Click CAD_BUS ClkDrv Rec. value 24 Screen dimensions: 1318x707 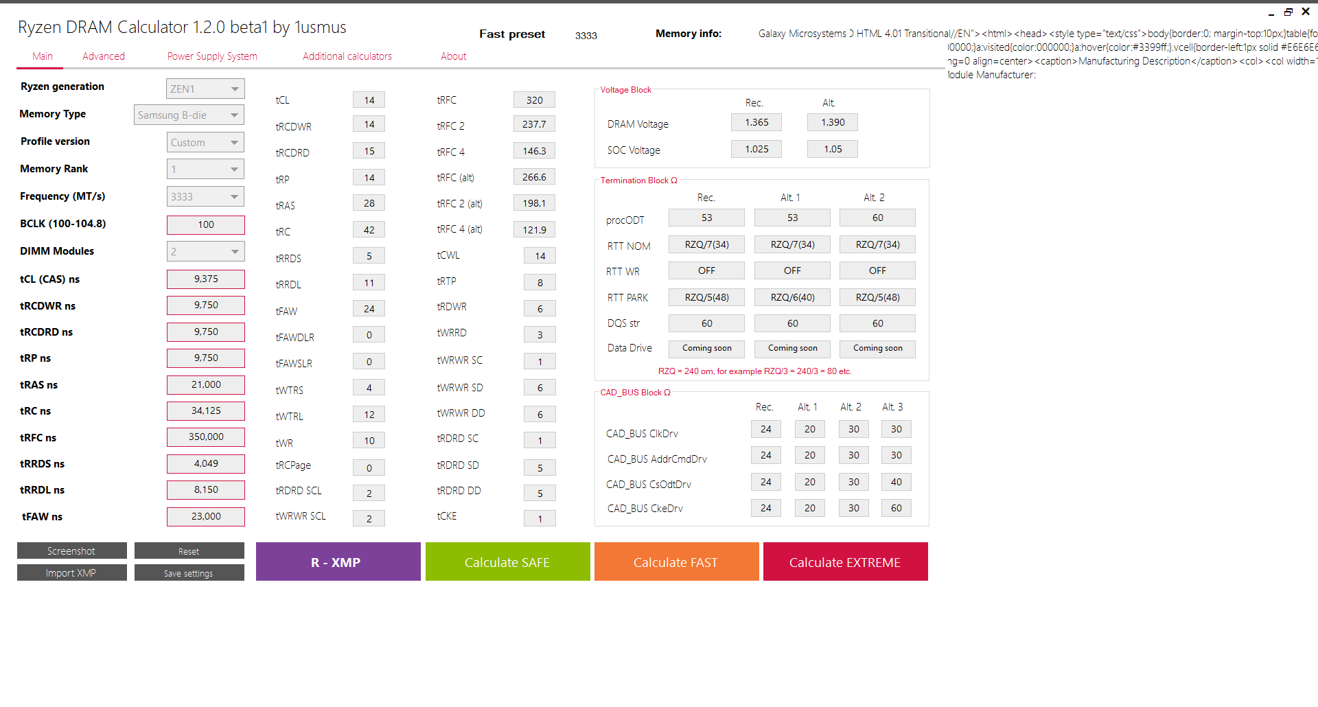point(766,429)
